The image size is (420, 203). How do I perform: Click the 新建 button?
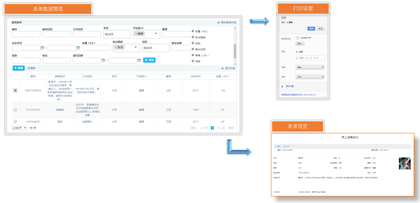click(19, 68)
